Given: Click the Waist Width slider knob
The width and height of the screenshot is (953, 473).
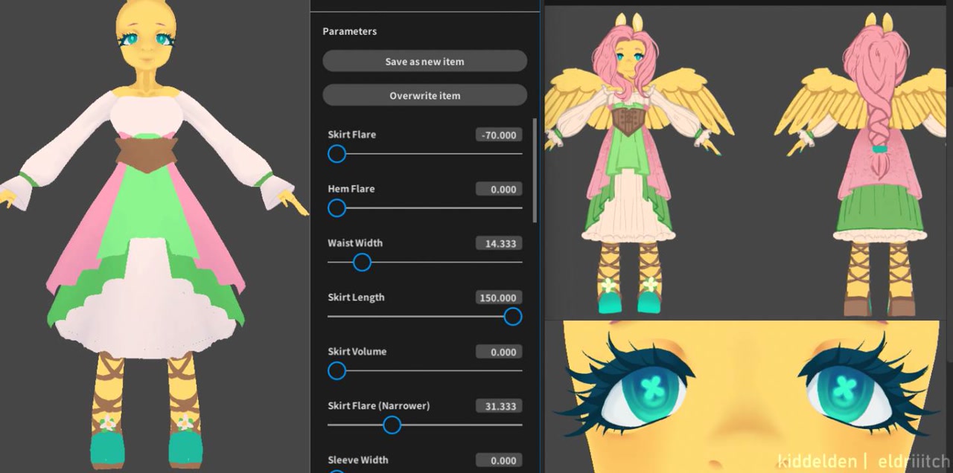Looking at the screenshot, I should coord(362,263).
